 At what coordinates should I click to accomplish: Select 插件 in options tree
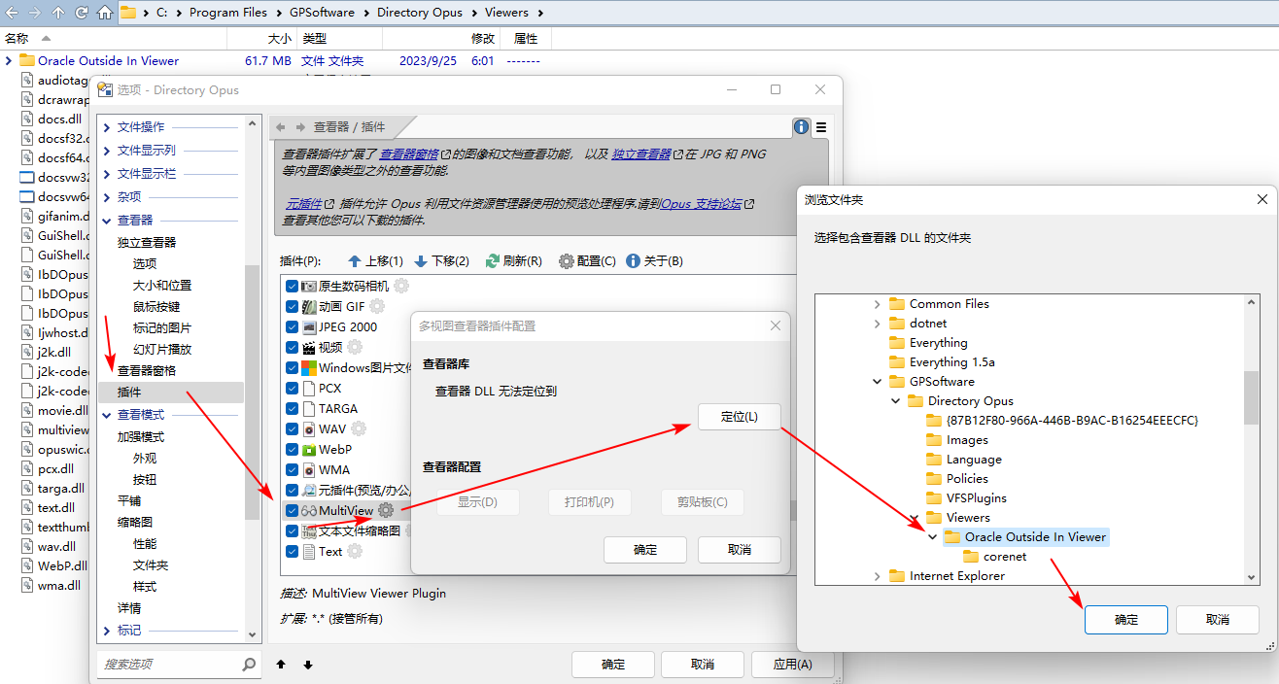pyautogui.click(x=129, y=393)
